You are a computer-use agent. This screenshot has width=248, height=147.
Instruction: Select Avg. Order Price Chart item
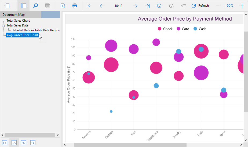click(x=22, y=35)
